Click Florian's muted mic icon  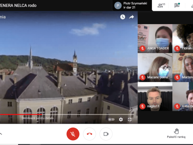177,48
